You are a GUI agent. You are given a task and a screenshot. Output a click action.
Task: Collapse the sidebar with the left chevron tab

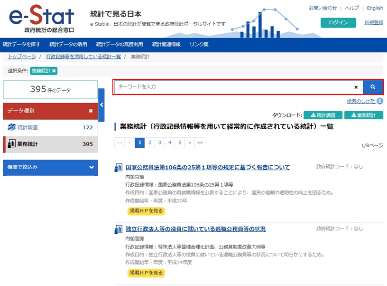[101, 105]
